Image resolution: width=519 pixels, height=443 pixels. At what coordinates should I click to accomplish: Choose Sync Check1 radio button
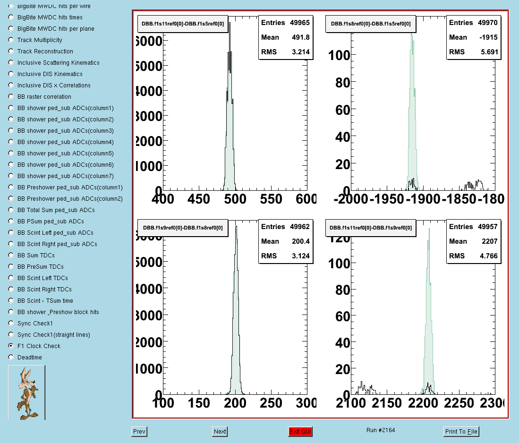[x=11, y=323]
